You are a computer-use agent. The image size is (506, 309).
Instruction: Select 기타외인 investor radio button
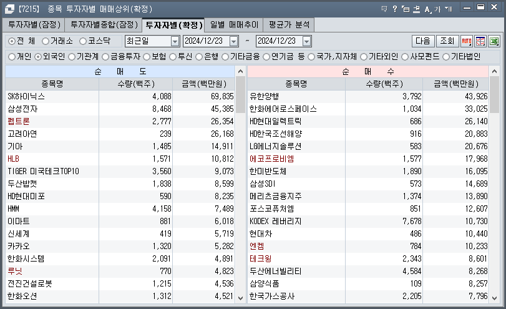click(364, 57)
